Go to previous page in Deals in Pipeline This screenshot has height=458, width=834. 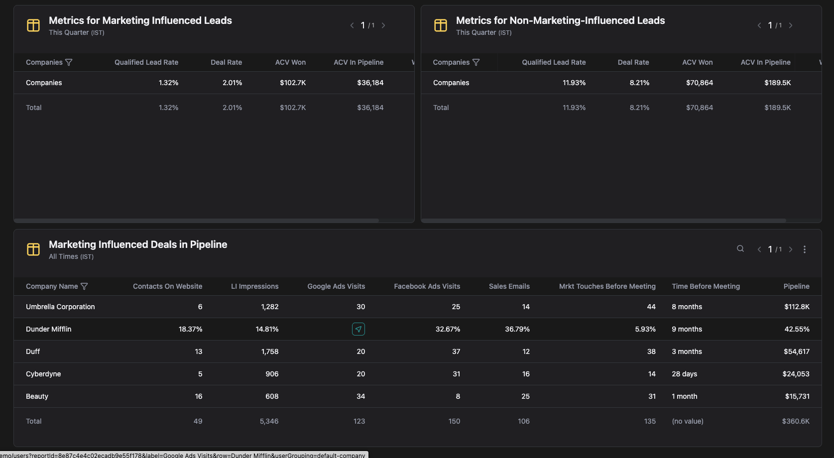click(x=759, y=249)
